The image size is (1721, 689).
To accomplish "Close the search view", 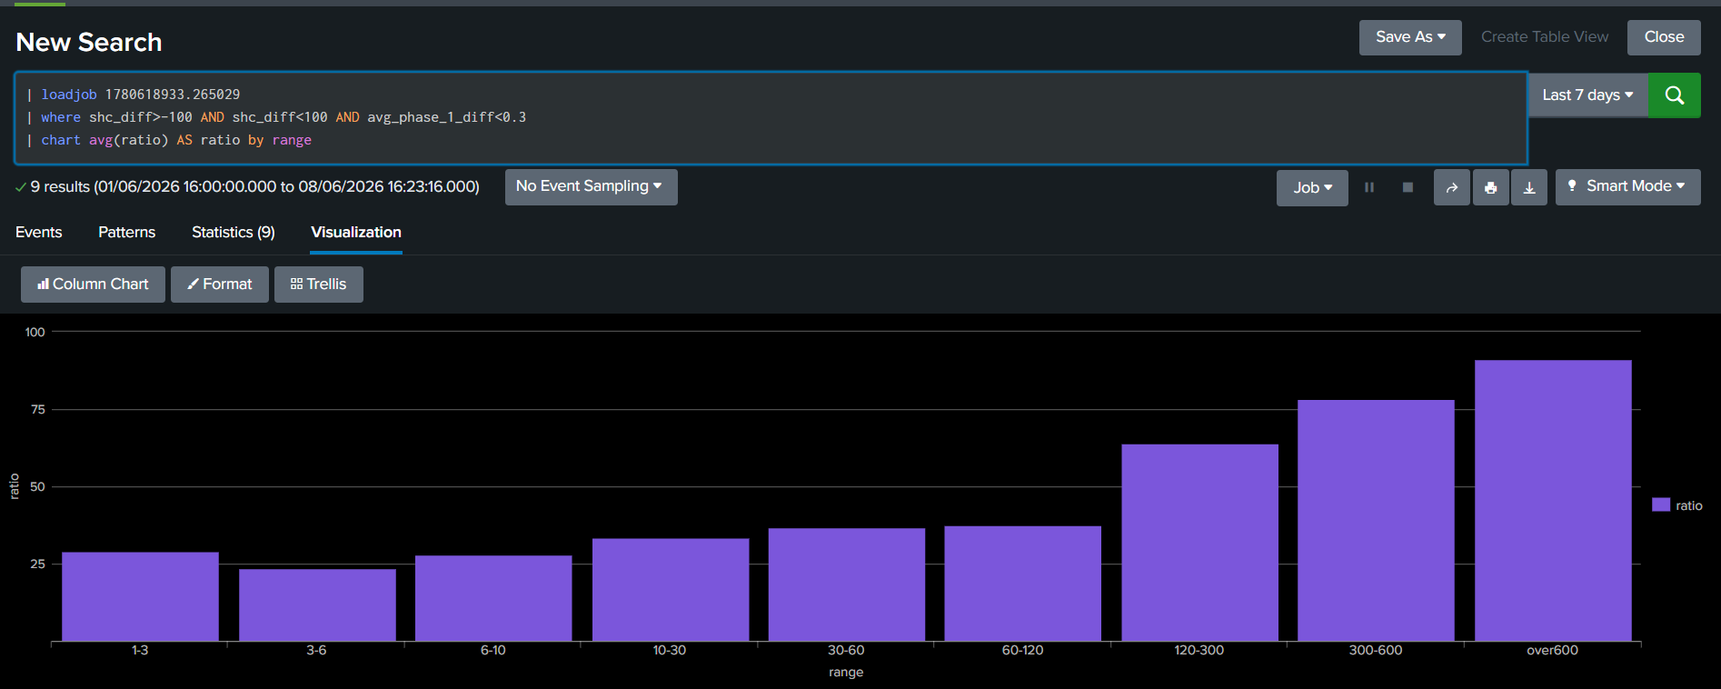I will pyautogui.click(x=1664, y=37).
